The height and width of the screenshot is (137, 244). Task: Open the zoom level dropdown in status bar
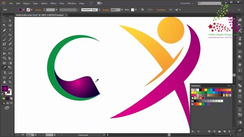(x=35, y=135)
